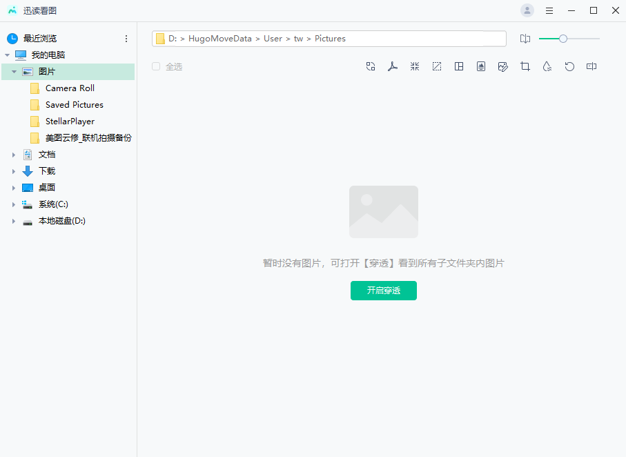Click the 下载 label in sidebar
Screen dimensions: 626x457
point(47,171)
